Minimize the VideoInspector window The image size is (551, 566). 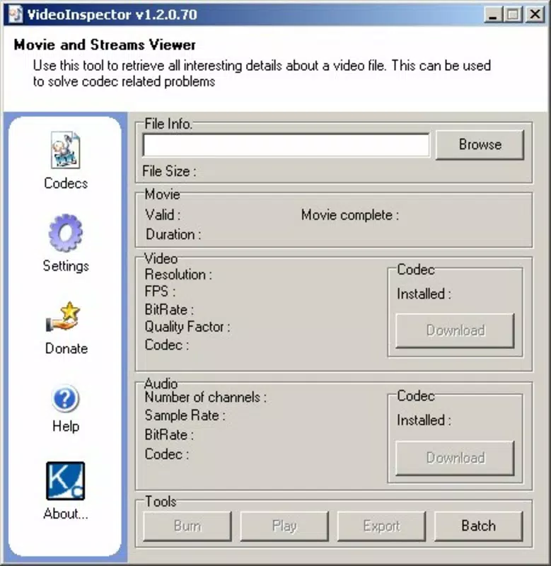(x=493, y=15)
